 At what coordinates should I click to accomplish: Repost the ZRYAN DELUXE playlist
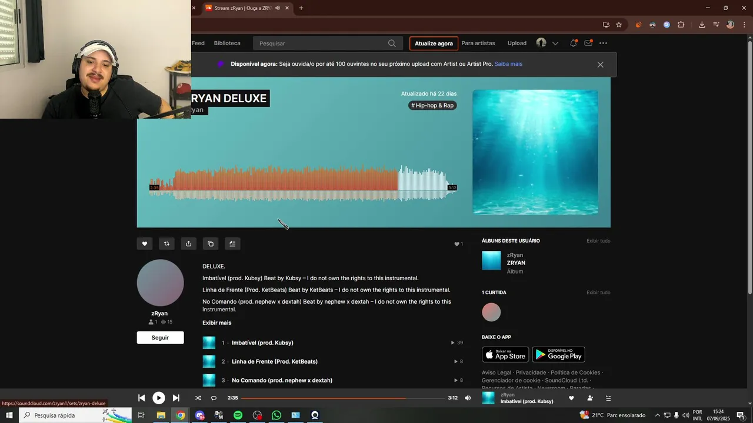pos(166,244)
